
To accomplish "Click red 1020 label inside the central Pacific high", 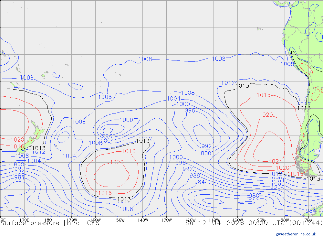I will tap(117, 162).
